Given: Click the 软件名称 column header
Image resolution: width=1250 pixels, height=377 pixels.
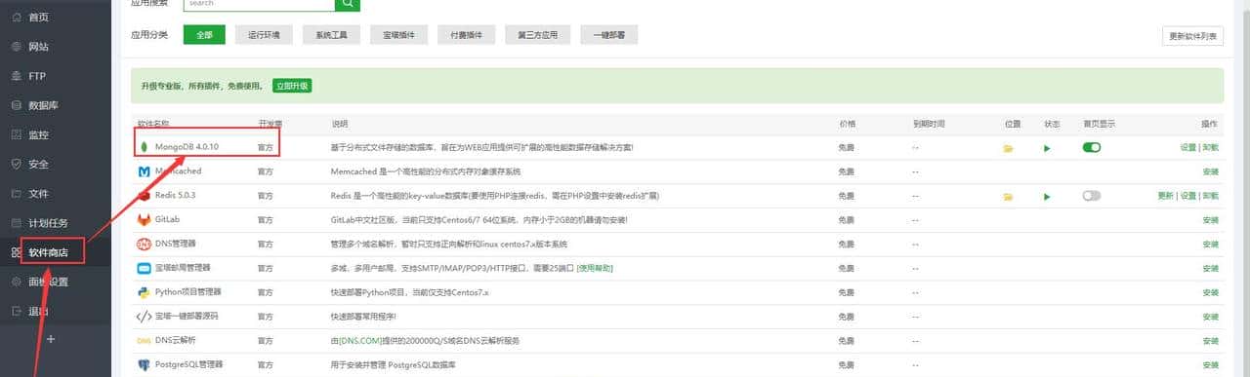Looking at the screenshot, I should 153,124.
